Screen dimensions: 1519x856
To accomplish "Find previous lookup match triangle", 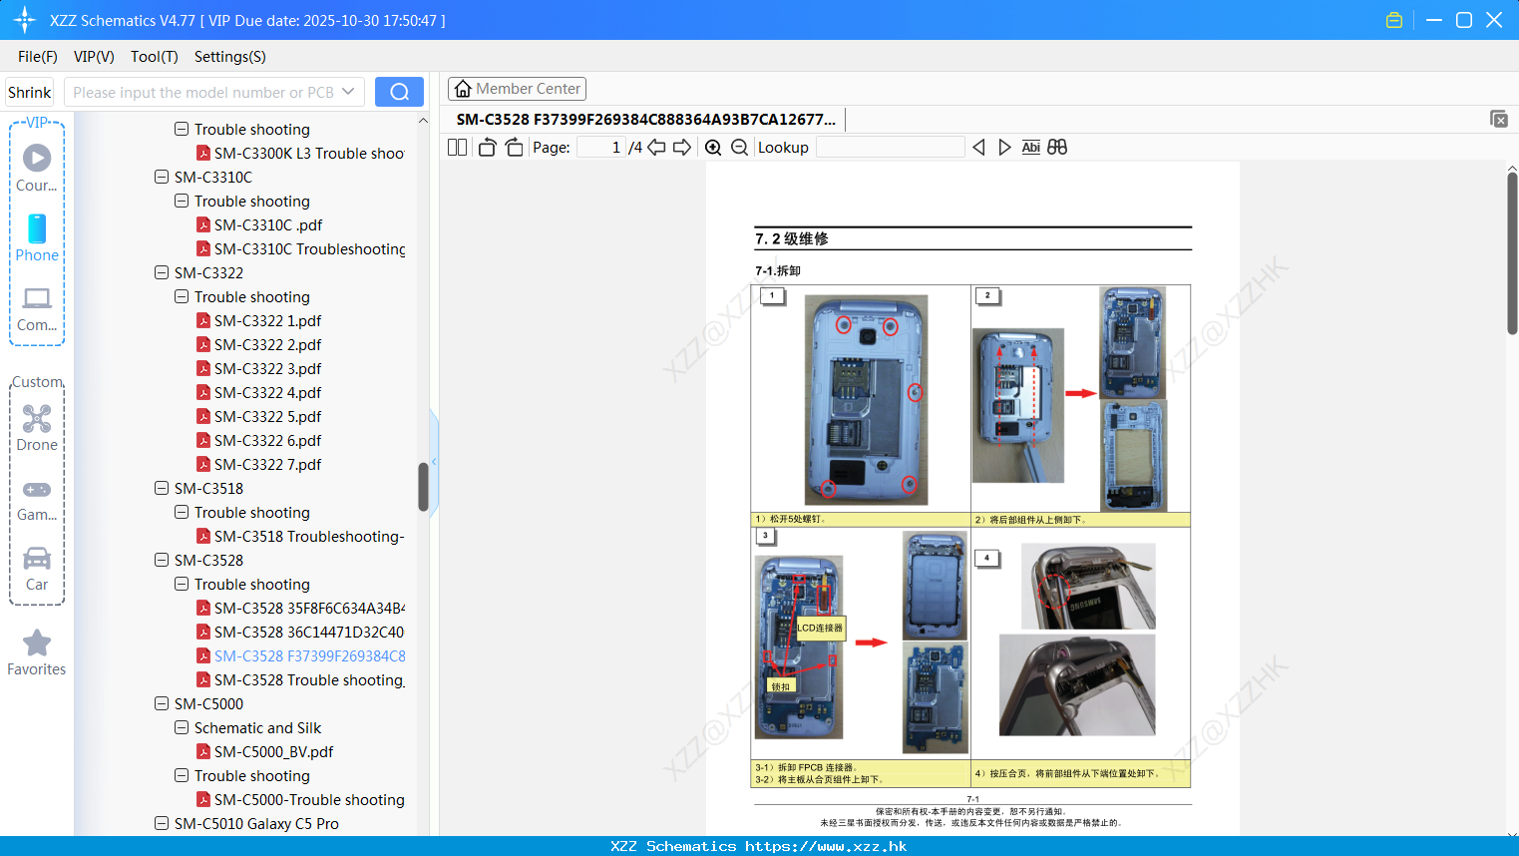I will [978, 147].
